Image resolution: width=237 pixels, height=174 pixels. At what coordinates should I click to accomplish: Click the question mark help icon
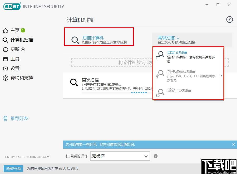tap(229, 20)
